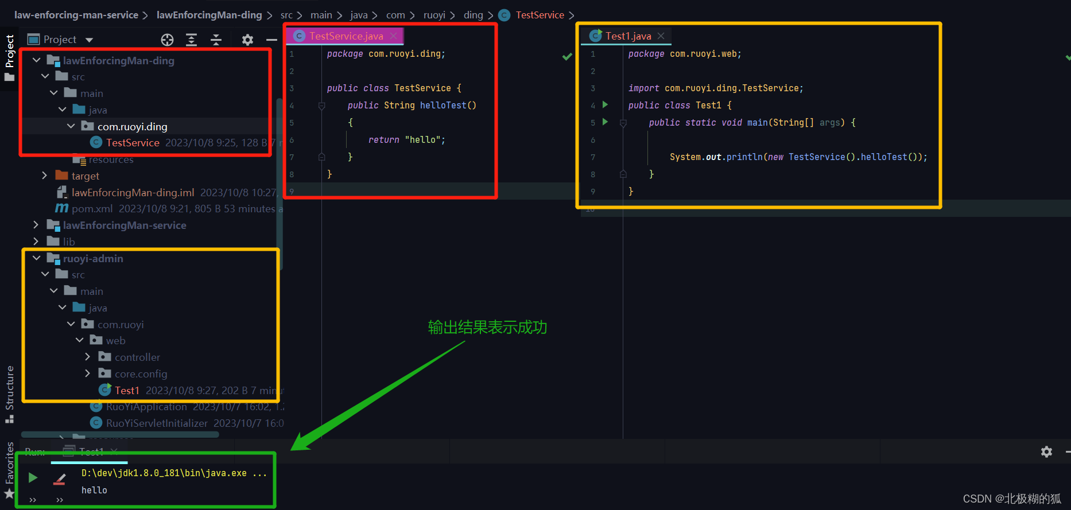Viewport: 1071px width, 510px height.
Task: Select lawEnforcingMan-ding.iml file
Action: click(x=133, y=192)
